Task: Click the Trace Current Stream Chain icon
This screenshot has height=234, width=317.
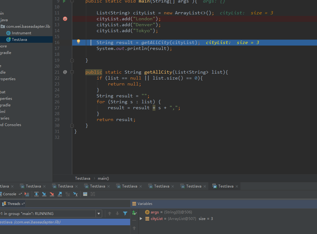Action: pos(93,194)
